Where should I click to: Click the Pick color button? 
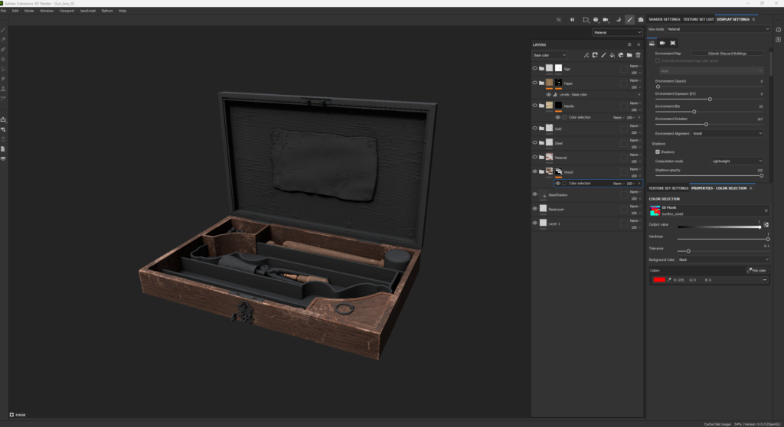point(756,270)
